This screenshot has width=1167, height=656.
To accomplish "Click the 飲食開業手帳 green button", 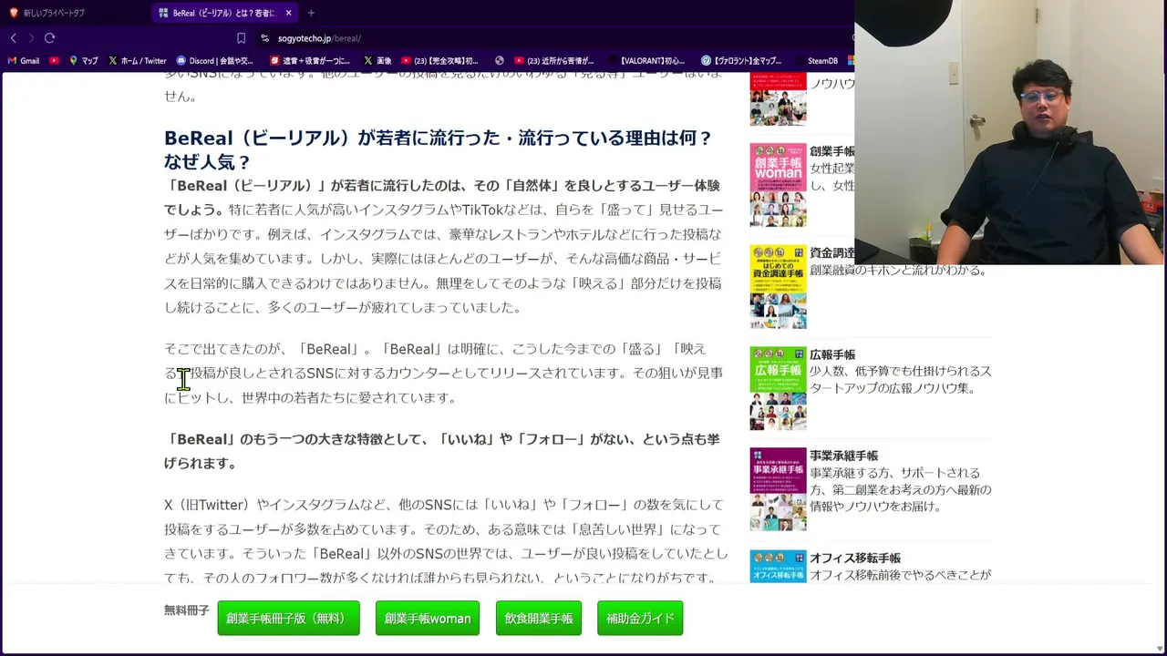I will click(x=539, y=618).
